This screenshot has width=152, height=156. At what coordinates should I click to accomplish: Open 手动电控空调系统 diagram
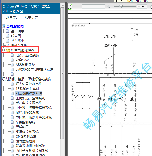29,103
